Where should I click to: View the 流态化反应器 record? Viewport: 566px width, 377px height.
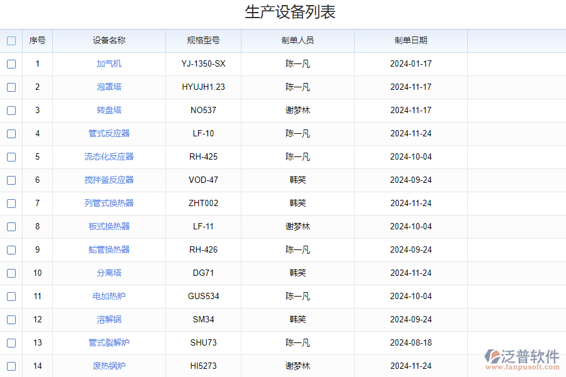(x=109, y=157)
